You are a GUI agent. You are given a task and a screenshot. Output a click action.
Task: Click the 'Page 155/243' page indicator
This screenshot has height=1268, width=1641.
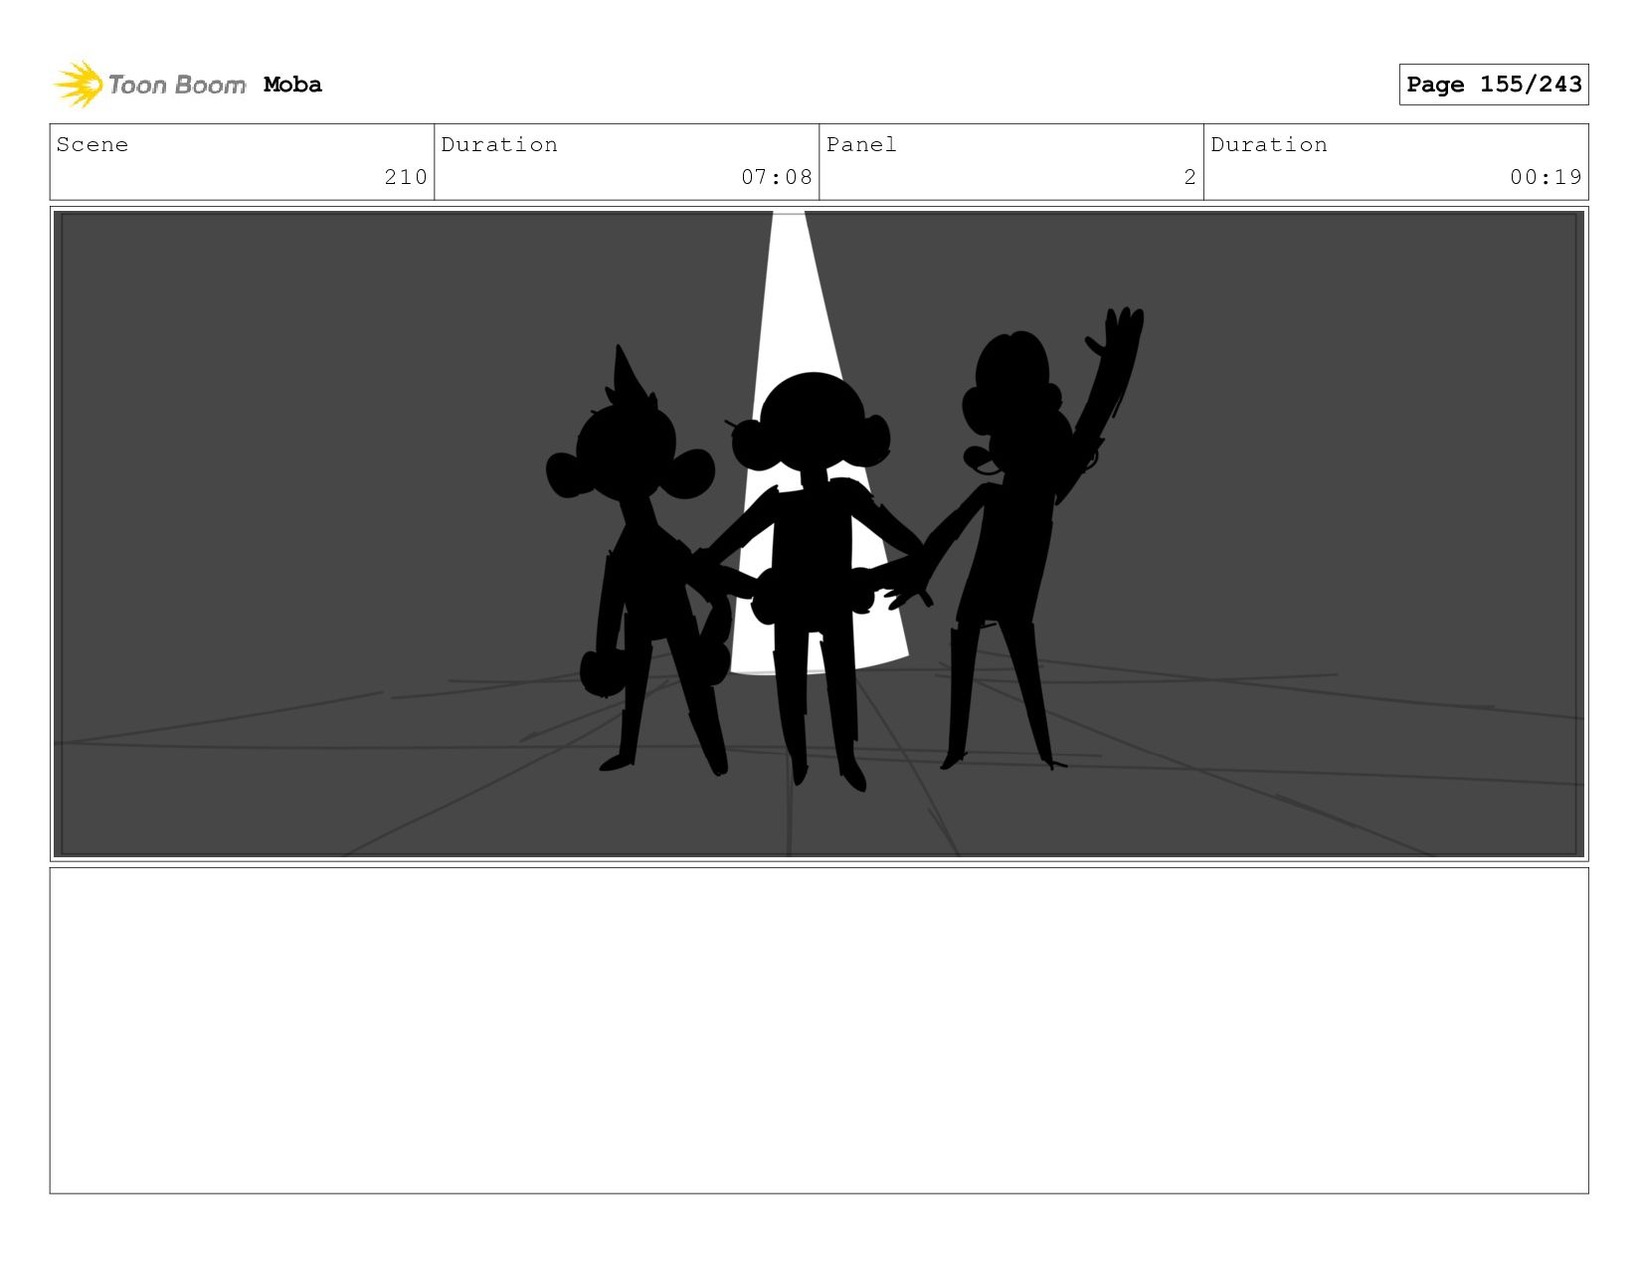[x=1493, y=85]
